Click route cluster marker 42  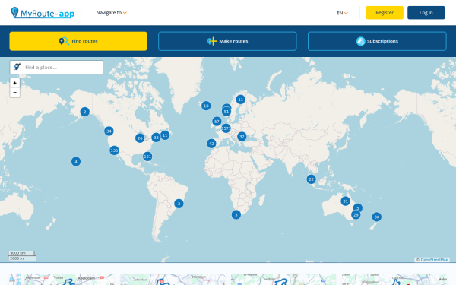211,144
